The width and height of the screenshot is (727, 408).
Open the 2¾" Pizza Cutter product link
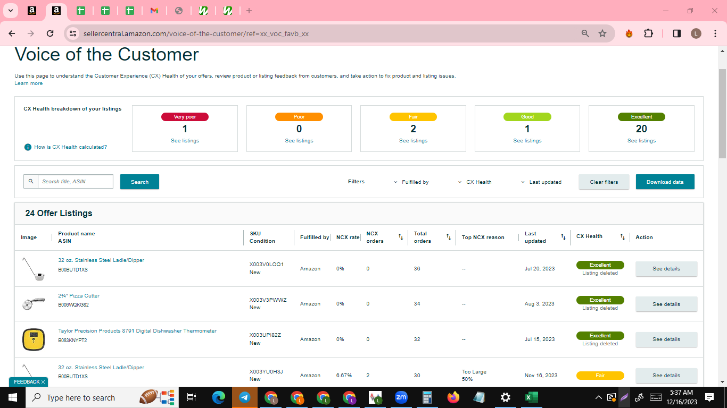click(79, 296)
